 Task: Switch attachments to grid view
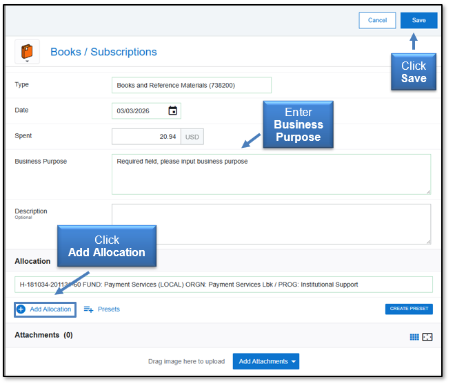tap(414, 337)
